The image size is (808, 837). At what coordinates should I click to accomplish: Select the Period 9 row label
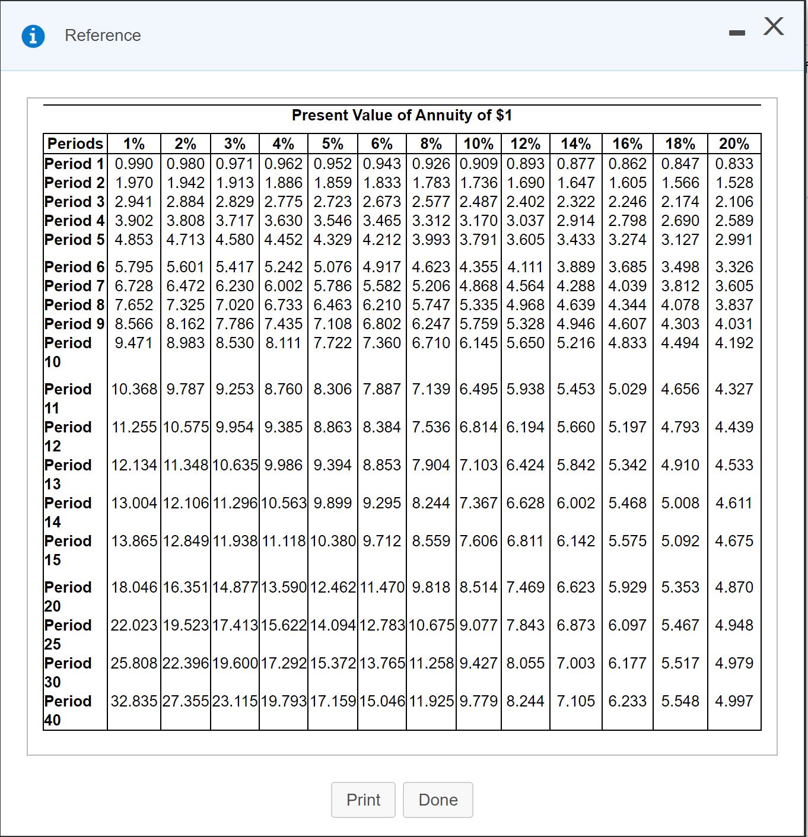[75, 324]
